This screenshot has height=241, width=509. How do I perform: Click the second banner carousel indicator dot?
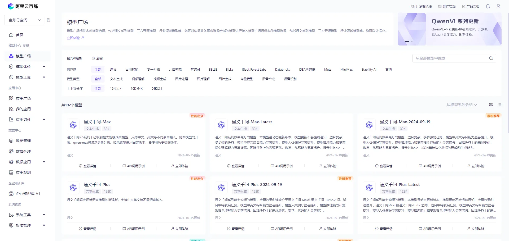tap(412, 42)
